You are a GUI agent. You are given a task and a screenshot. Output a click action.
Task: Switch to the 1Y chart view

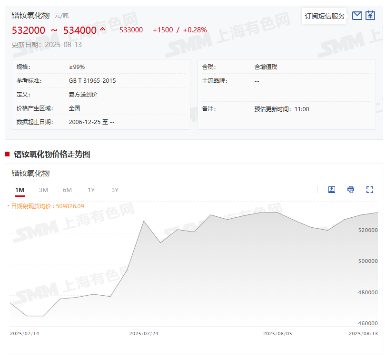(91, 190)
